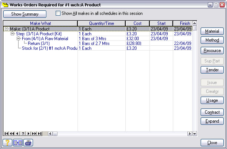Click the printer icon
Image resolution: width=227 pixels, height=149 pixels.
[x=28, y=143]
